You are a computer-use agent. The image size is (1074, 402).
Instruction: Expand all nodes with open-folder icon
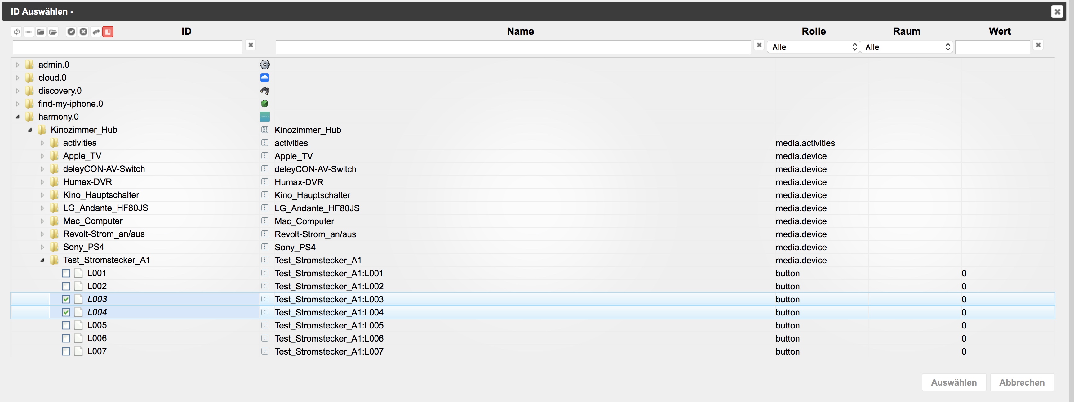53,32
